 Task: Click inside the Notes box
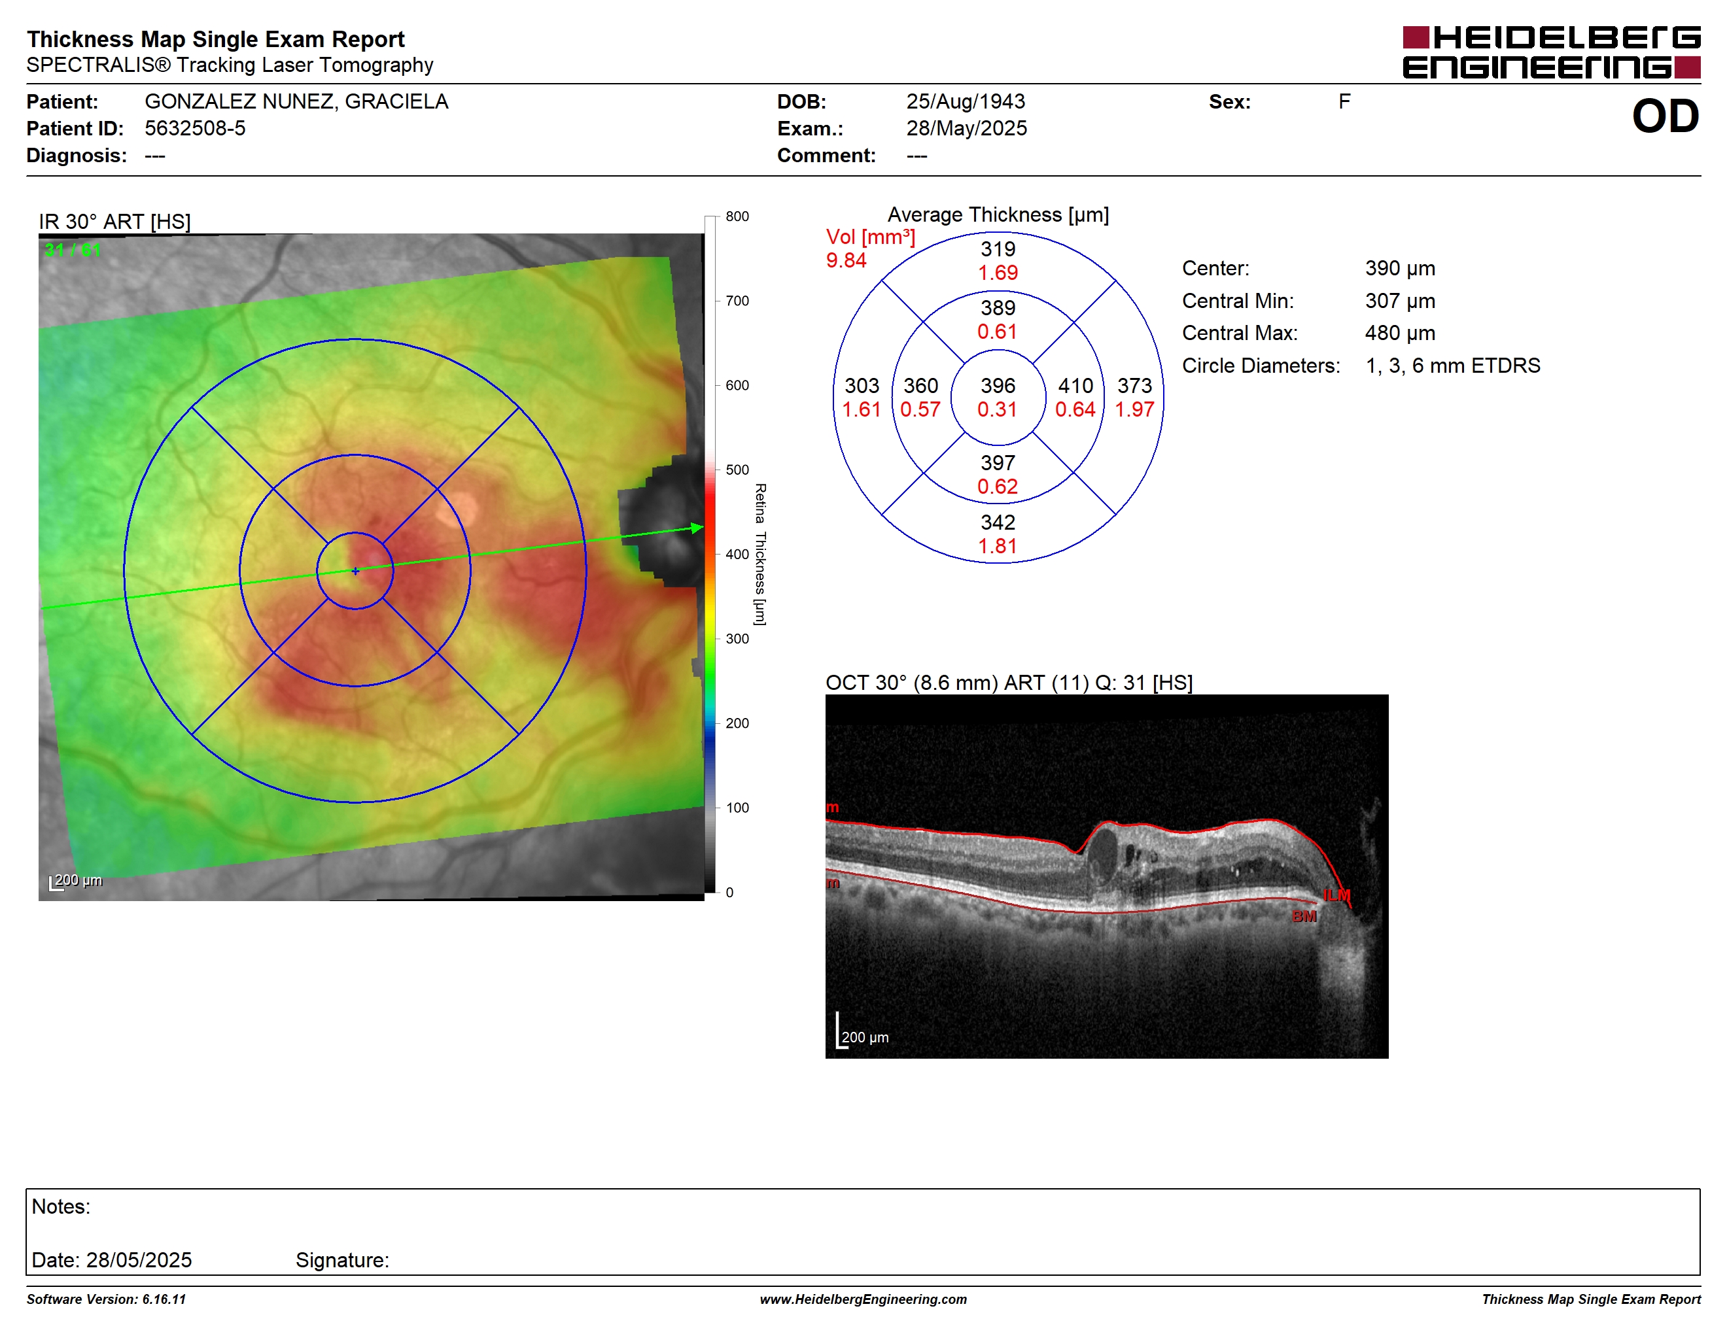click(x=863, y=1231)
